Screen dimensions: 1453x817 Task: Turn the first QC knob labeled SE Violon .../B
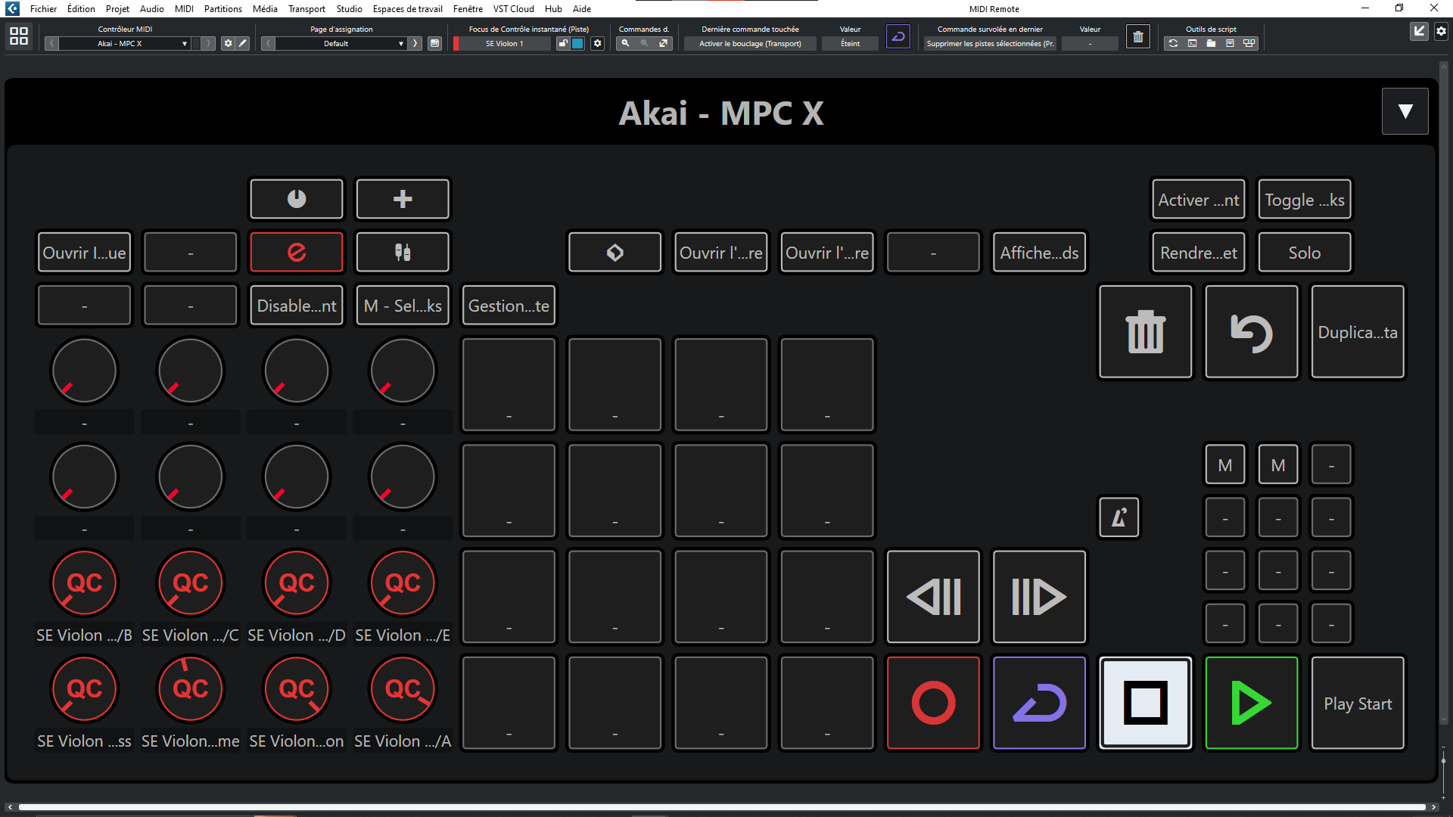[x=84, y=582]
